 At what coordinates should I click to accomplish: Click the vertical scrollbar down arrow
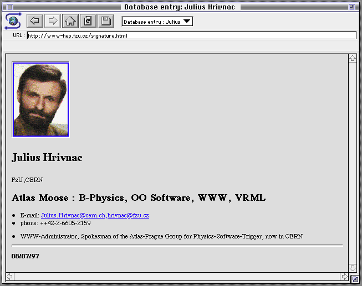coord(353,268)
